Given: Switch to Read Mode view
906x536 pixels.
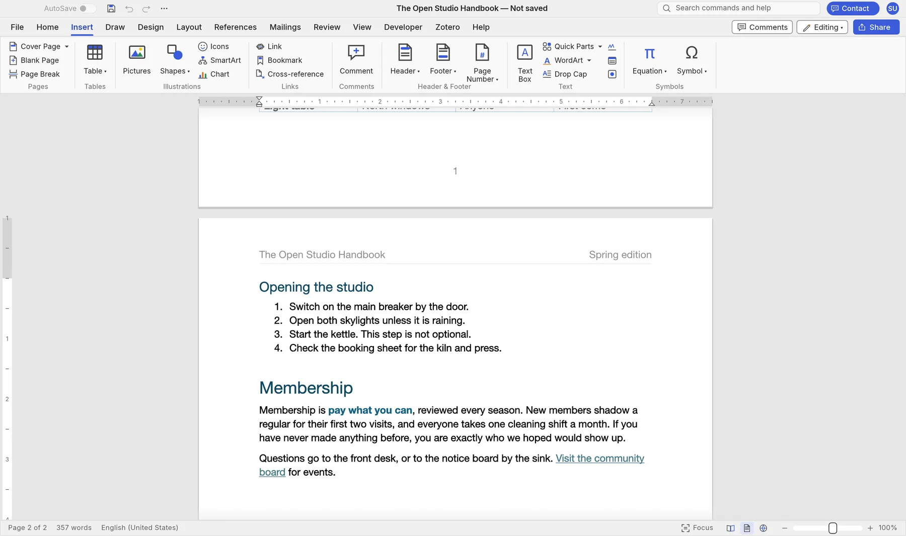Looking at the screenshot, I should 730,528.
